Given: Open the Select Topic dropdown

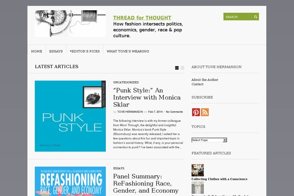Looking at the screenshot, I should [209, 140].
